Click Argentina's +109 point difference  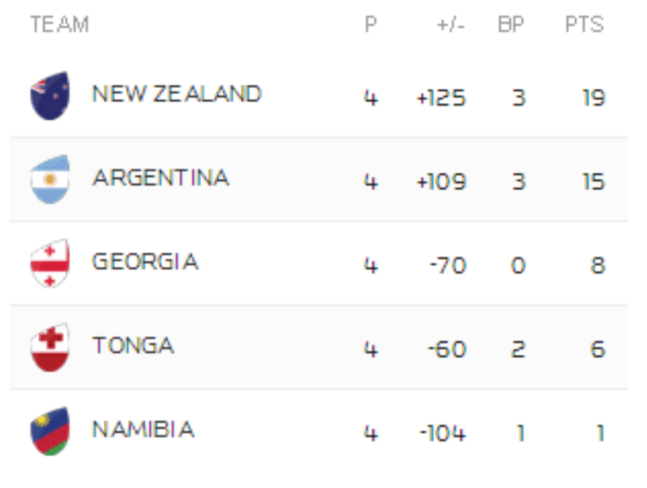click(x=441, y=182)
